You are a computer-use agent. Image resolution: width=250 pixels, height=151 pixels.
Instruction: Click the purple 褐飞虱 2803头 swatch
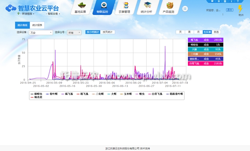click(x=205, y=40)
